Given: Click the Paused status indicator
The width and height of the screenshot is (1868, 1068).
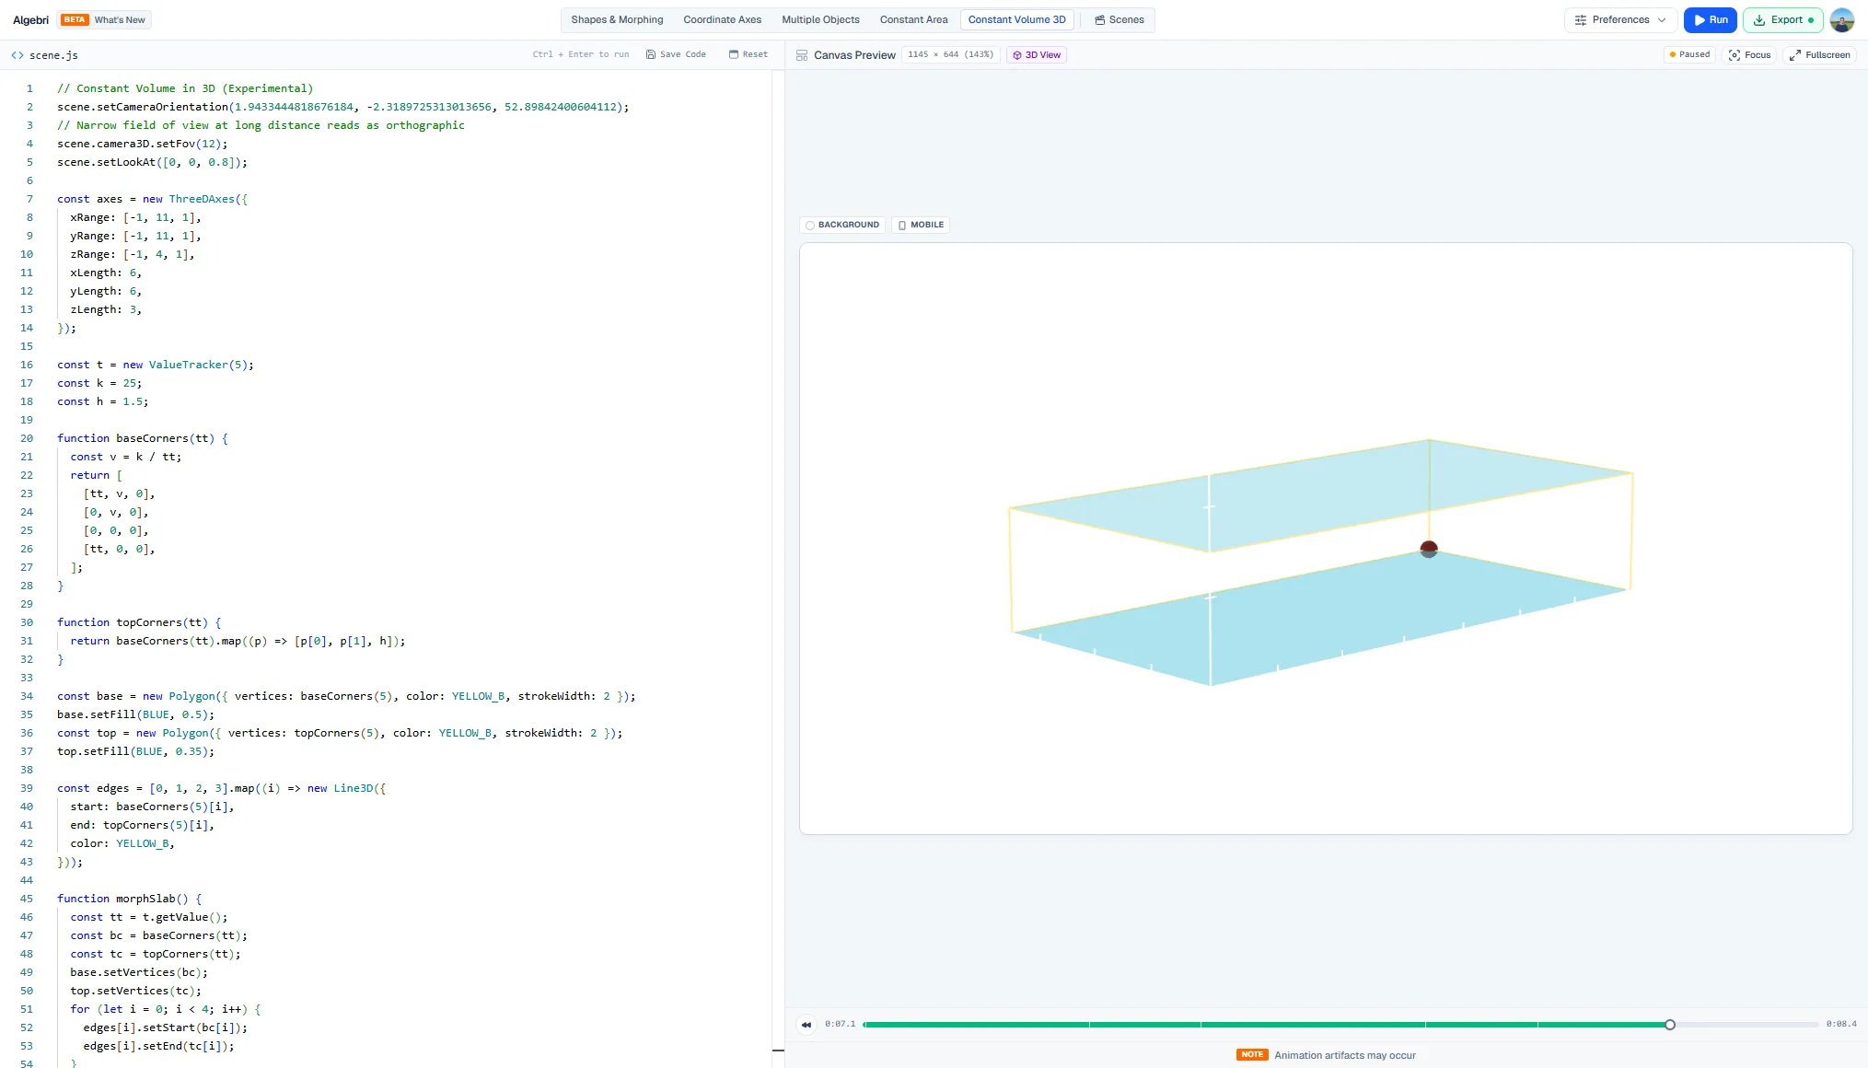Looking at the screenshot, I should [x=1689, y=55].
